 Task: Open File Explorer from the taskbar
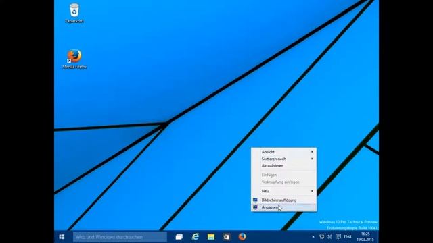click(x=211, y=237)
